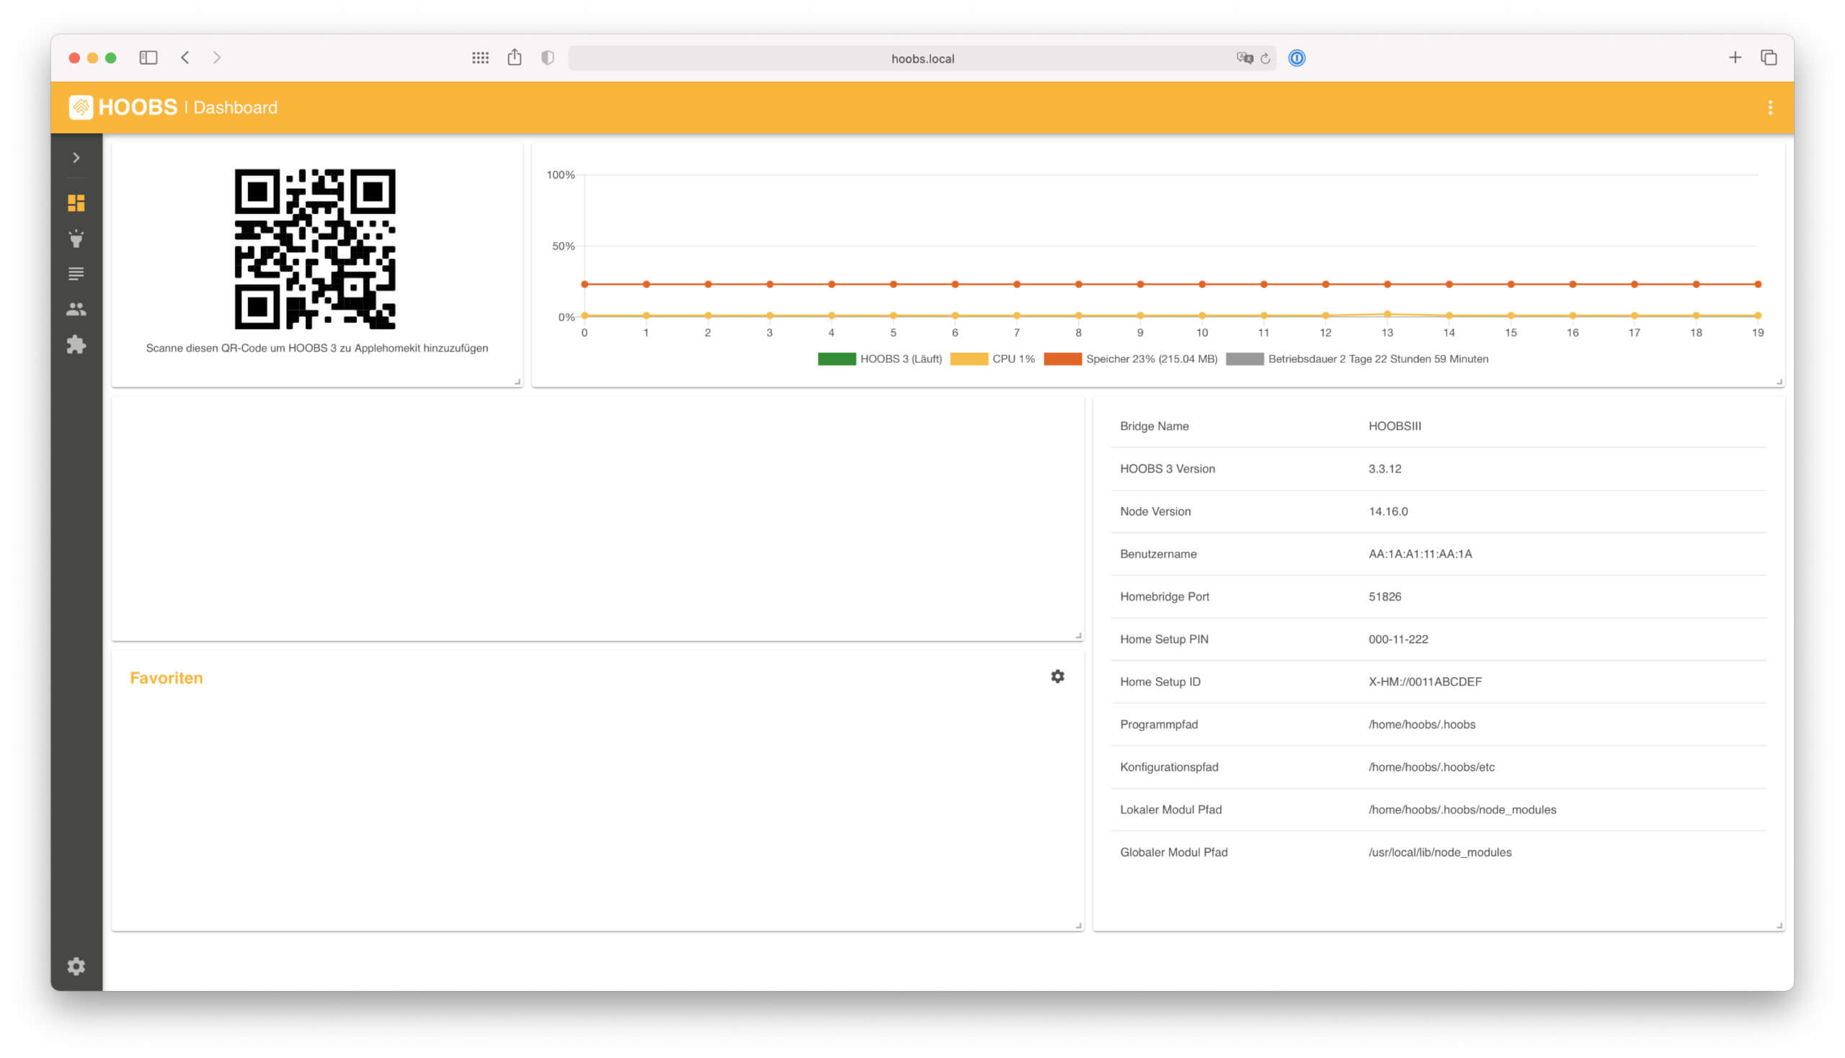
Task: Select the Node version 14.16.0
Action: click(x=1388, y=511)
